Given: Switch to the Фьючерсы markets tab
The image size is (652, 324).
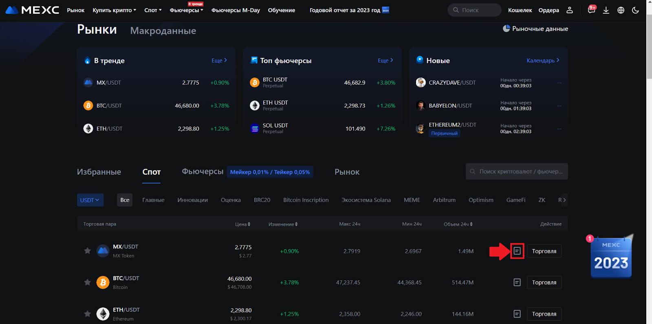Looking at the screenshot, I should pyautogui.click(x=203, y=172).
